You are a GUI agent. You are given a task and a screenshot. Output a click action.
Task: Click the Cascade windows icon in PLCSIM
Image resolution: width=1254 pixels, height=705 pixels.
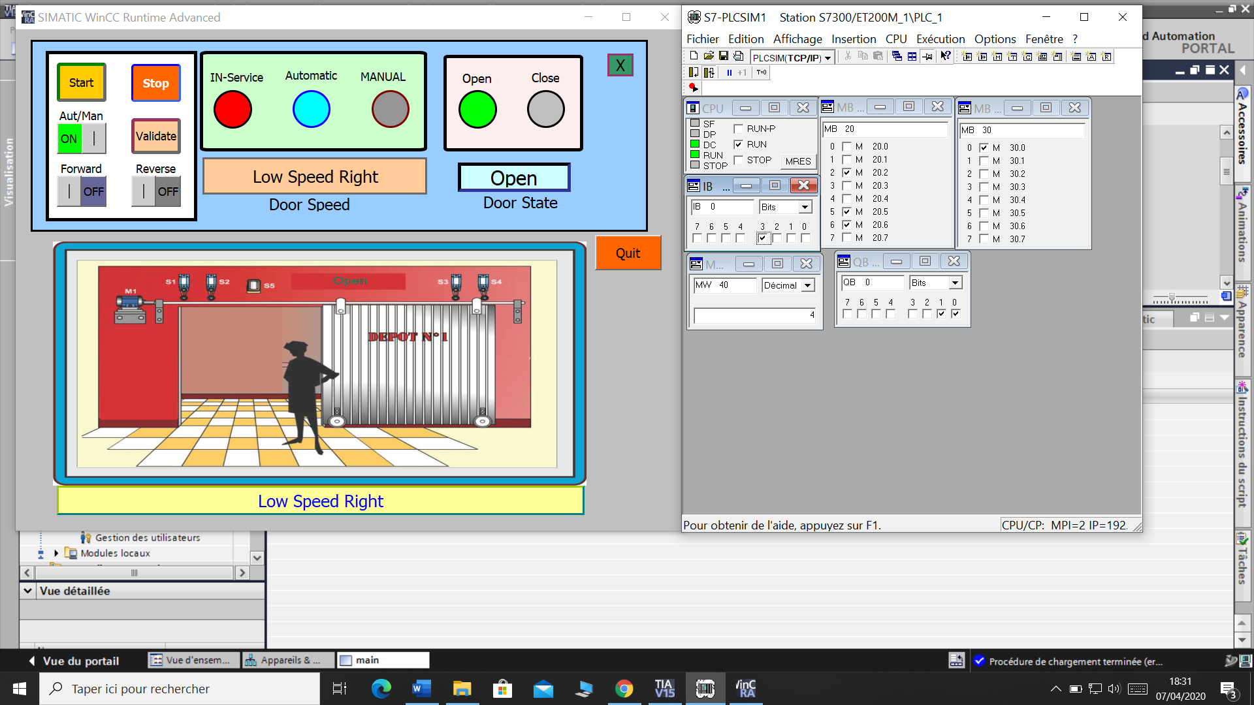coord(897,56)
